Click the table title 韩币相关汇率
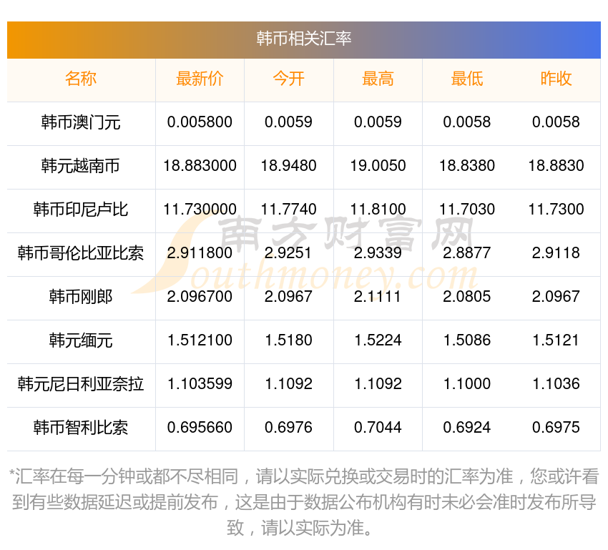The height and width of the screenshot is (550, 608). click(x=303, y=39)
